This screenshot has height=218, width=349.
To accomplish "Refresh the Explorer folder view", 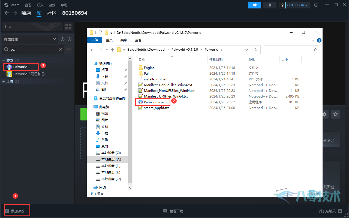I will [256, 50].
